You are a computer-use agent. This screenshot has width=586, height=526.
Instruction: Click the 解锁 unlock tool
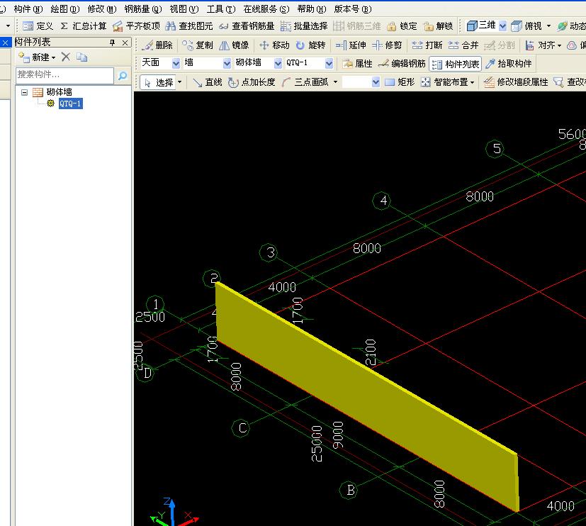coord(438,26)
